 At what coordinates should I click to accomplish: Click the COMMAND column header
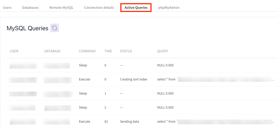[x=87, y=51]
